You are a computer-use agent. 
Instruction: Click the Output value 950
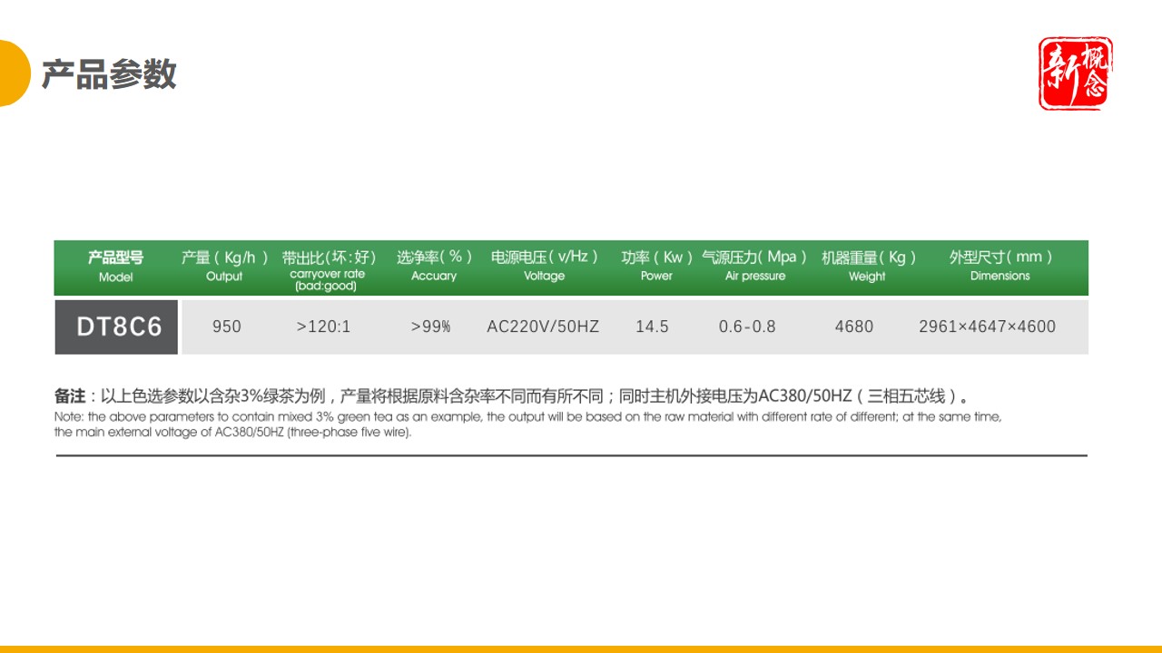pyautogui.click(x=226, y=326)
